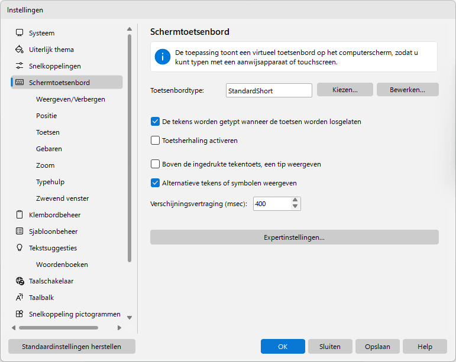Click sidebar scroll right arrow

119,328
